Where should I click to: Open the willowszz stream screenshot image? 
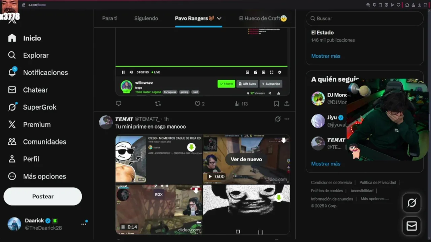[202, 62]
